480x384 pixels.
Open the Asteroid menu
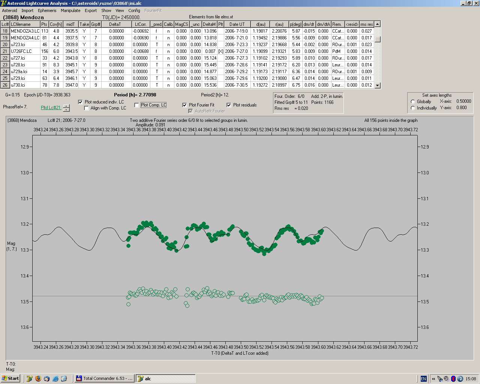10,10
